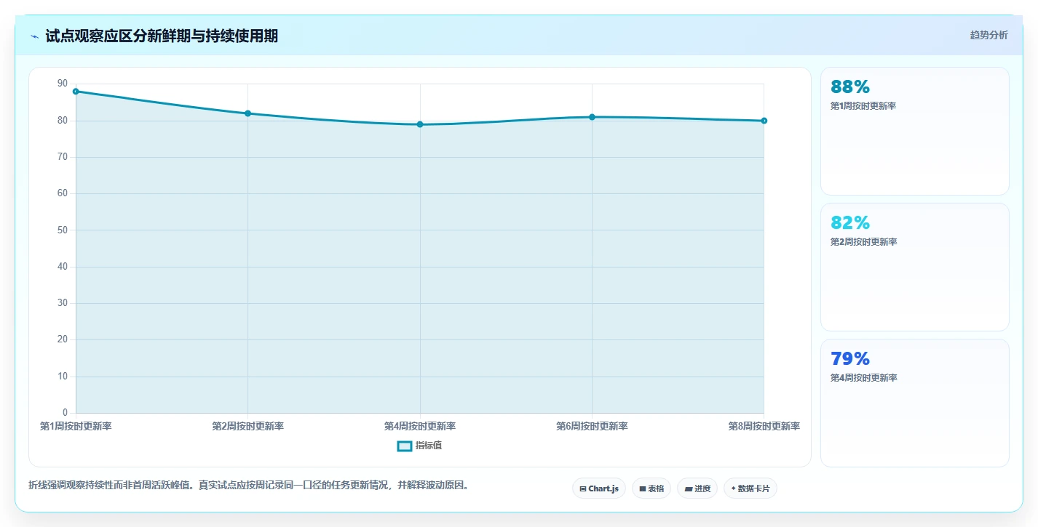The image size is (1038, 527).
Task: Click 第1周按时更新率 label in the 88% card
Action: tap(863, 106)
